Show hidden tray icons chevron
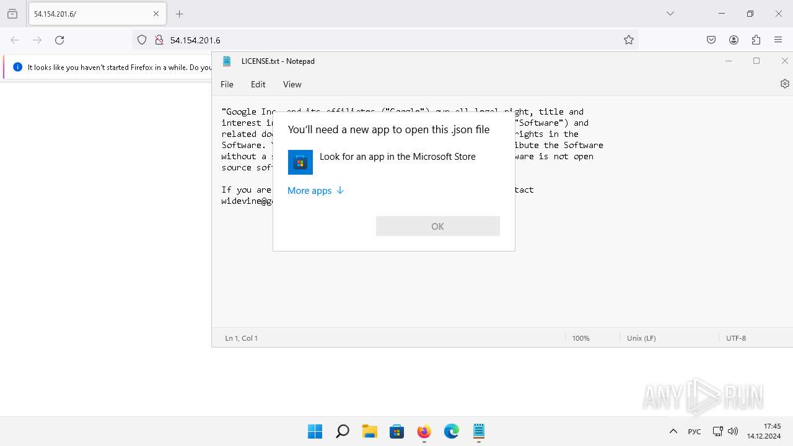The height and width of the screenshot is (446, 793). [673, 431]
